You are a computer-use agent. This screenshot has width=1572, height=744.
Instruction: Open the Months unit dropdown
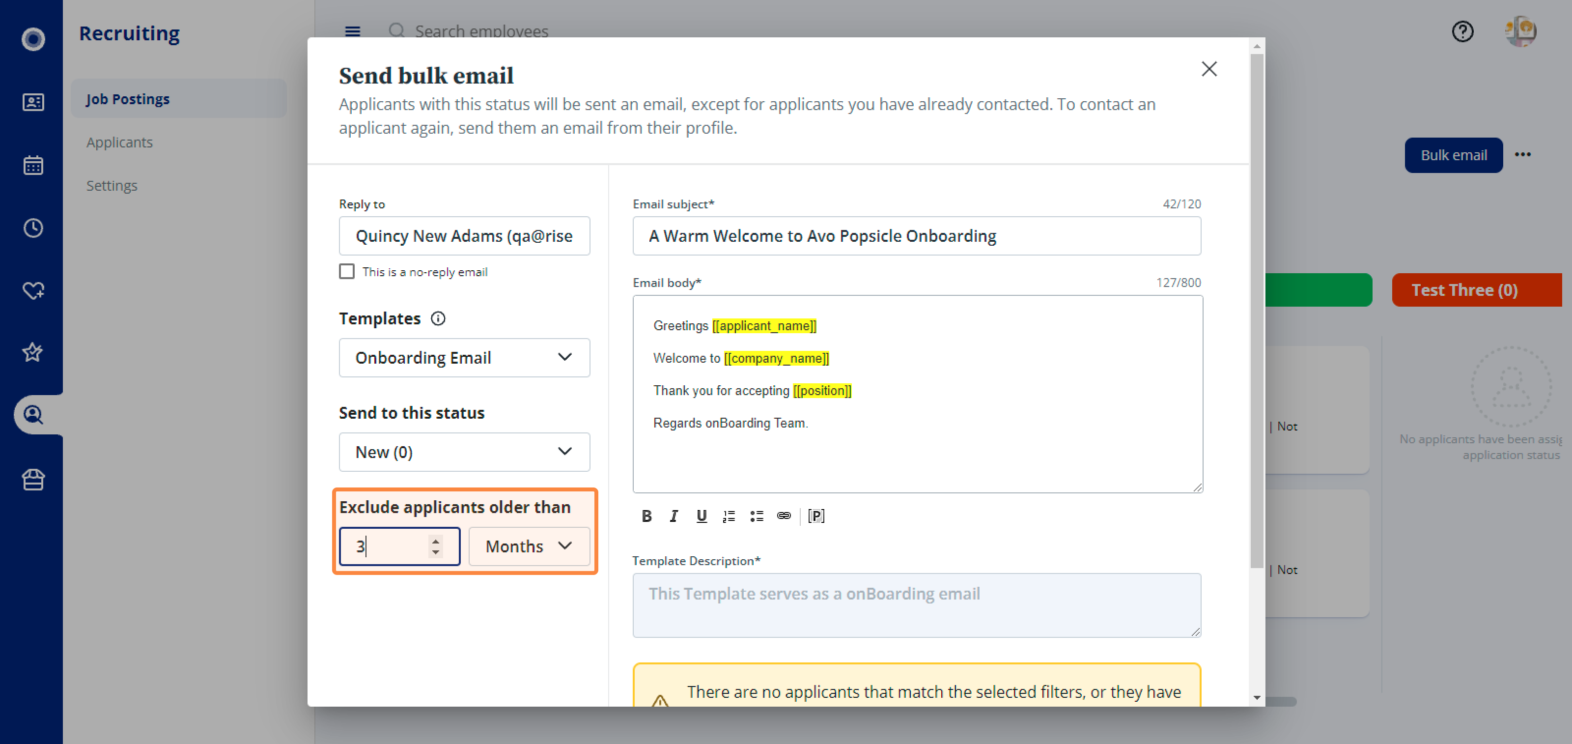click(x=529, y=546)
